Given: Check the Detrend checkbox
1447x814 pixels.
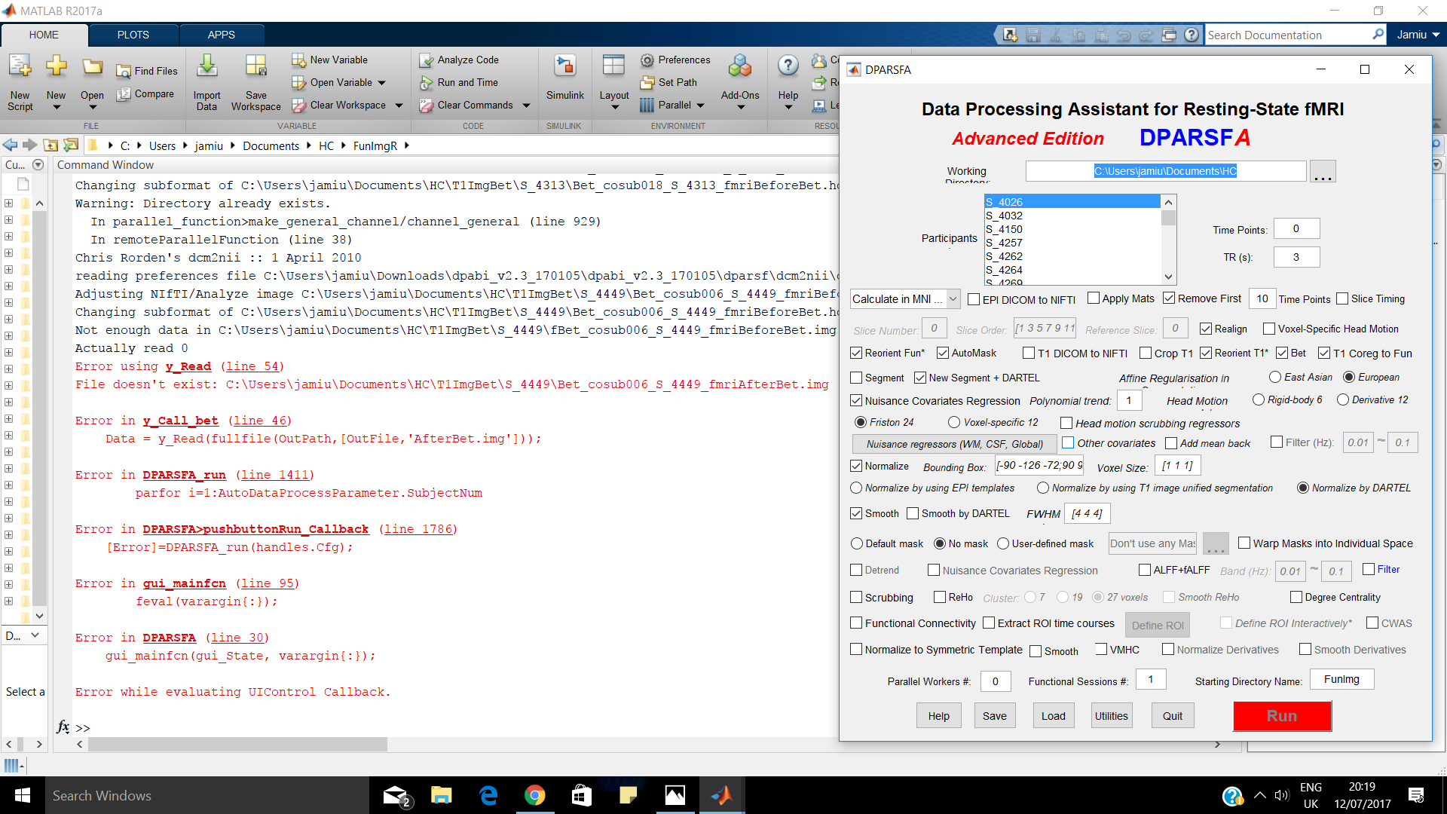Looking at the screenshot, I should (x=856, y=570).
